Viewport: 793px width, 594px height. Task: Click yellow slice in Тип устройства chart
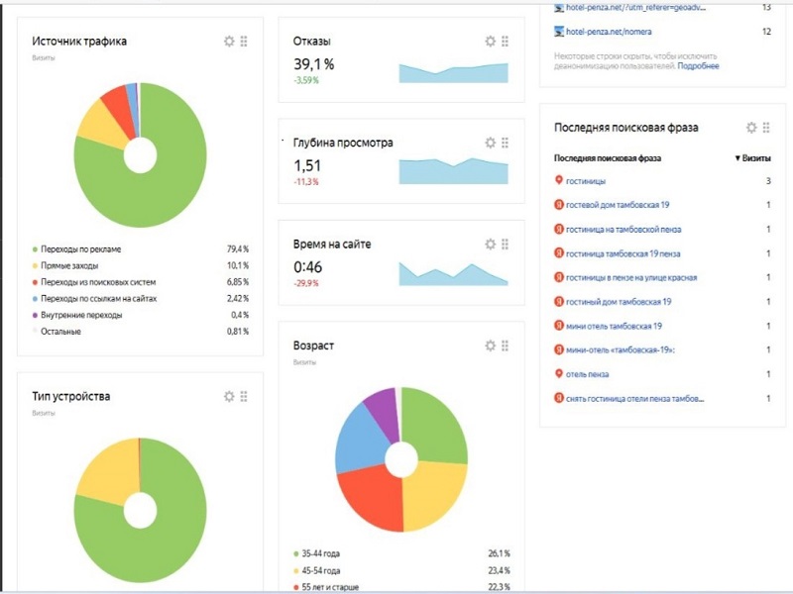[109, 469]
